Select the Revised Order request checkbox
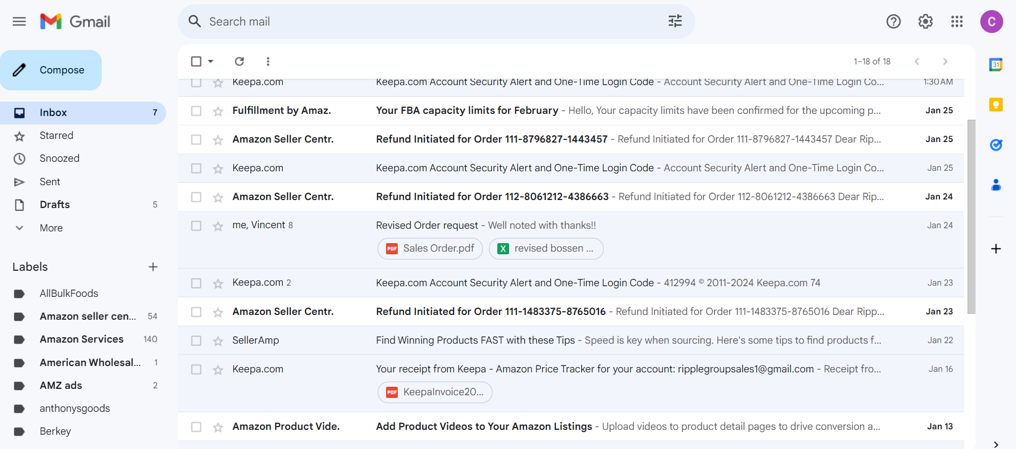The height and width of the screenshot is (449, 1016). tap(196, 226)
